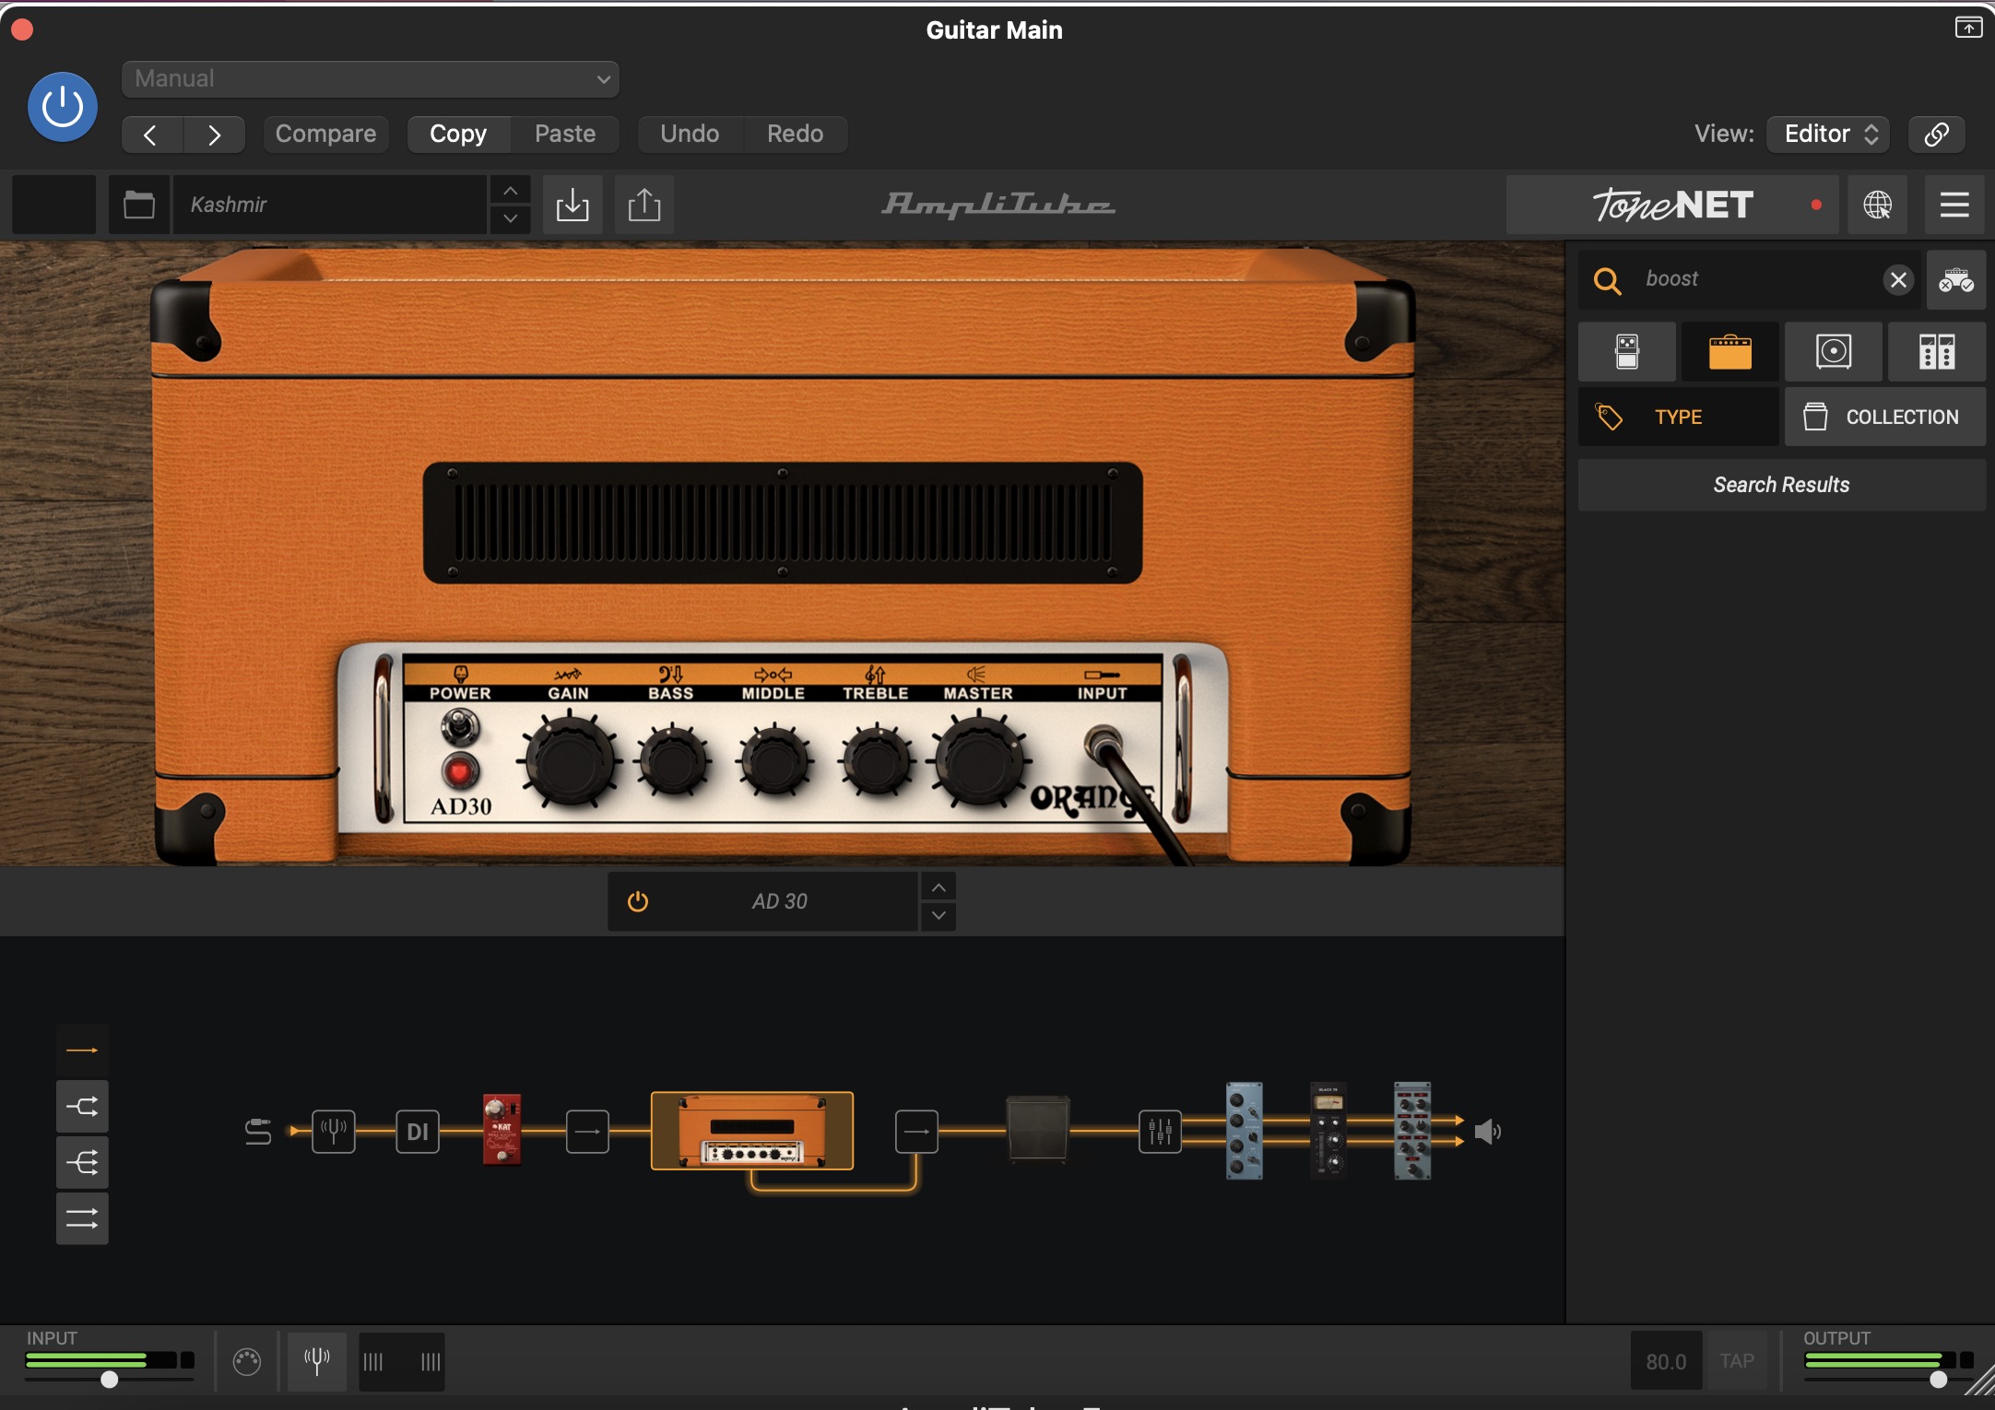Select previous amp model up arrow
This screenshot has height=1410, width=1995.
938,887
